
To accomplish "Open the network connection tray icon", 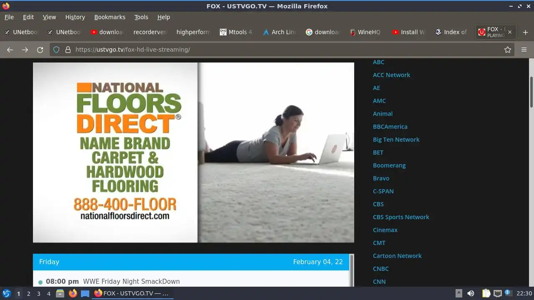I will (x=497, y=293).
